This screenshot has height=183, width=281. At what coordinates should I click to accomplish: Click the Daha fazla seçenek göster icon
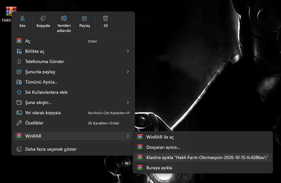click(19, 149)
